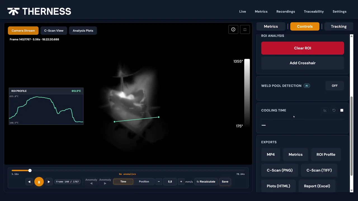Screen dimensions: 358x201
Task: Open the stream info icon button
Action: click(233, 30)
